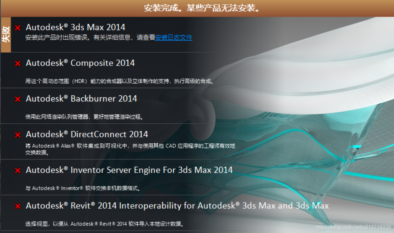The image size is (394, 233).
Task: Select the Autodesk Backburner 2014 title
Action: (81, 99)
